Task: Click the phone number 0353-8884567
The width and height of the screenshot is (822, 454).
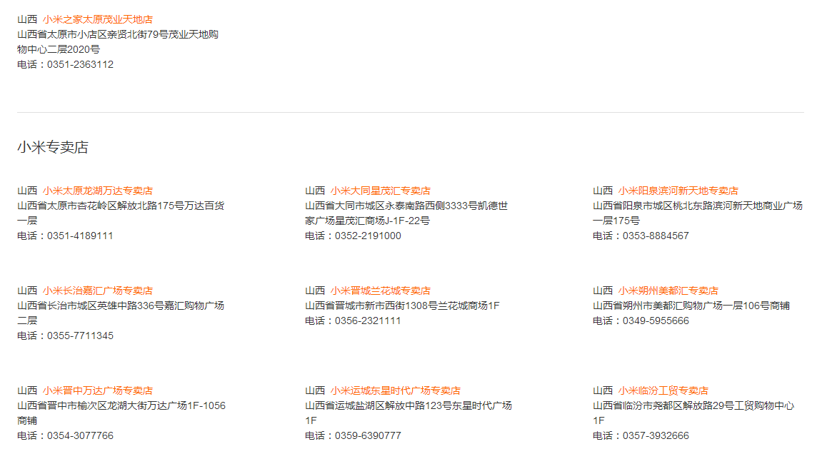Action: pos(656,236)
